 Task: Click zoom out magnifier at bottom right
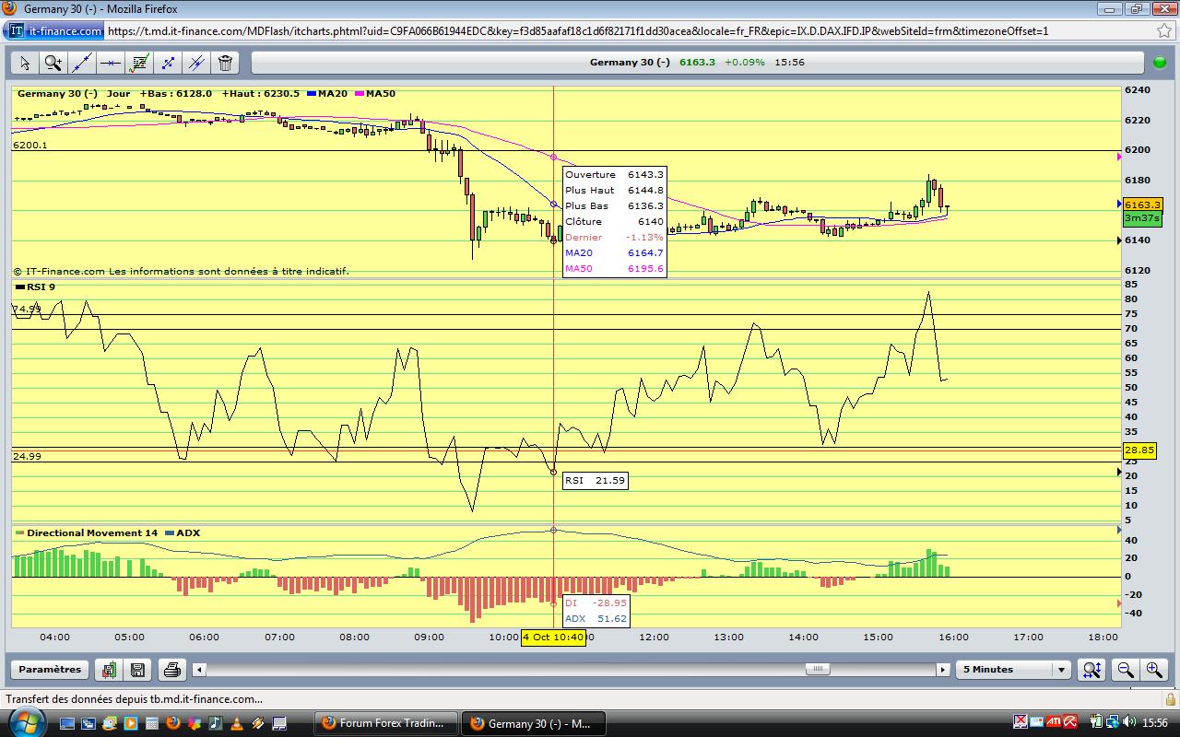pyautogui.click(x=1125, y=670)
